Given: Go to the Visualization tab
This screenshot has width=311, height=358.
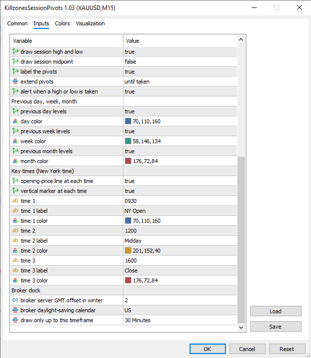Looking at the screenshot, I should (90, 23).
